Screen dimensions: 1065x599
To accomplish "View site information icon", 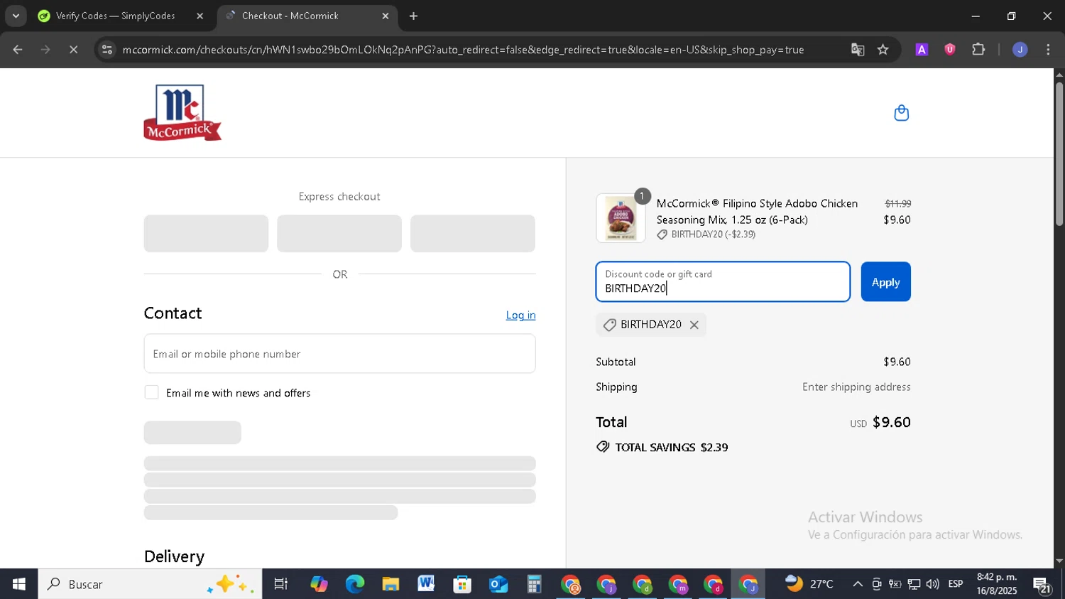I will 106,50.
